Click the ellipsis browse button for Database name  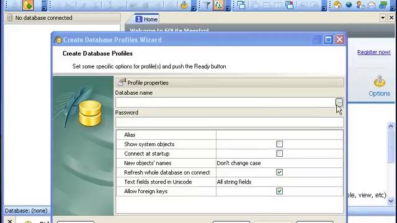[339, 102]
